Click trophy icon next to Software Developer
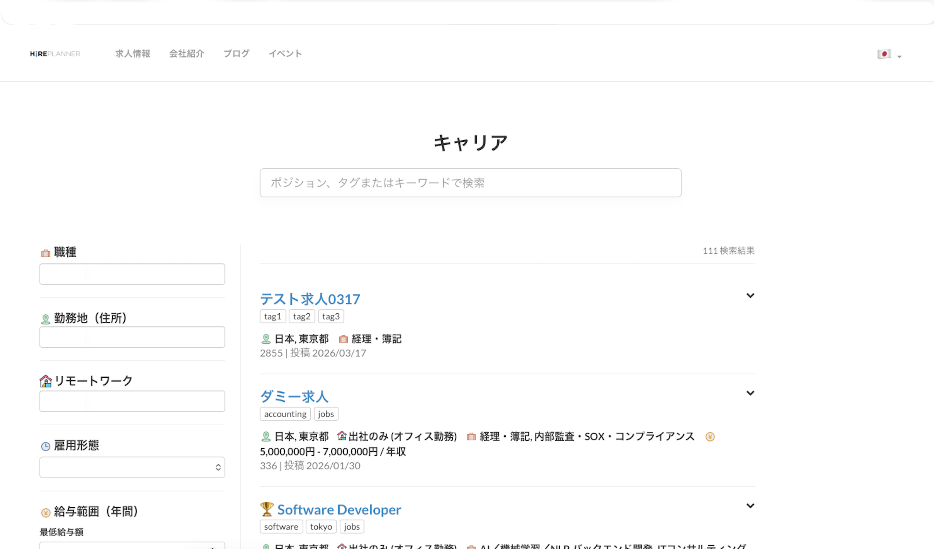 266,509
